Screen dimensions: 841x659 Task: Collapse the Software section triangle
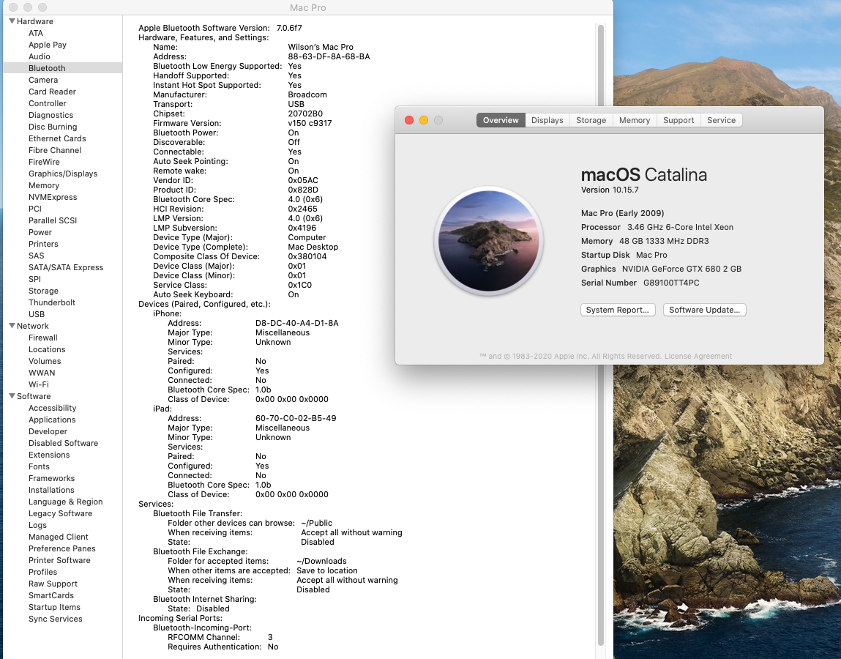[12, 396]
